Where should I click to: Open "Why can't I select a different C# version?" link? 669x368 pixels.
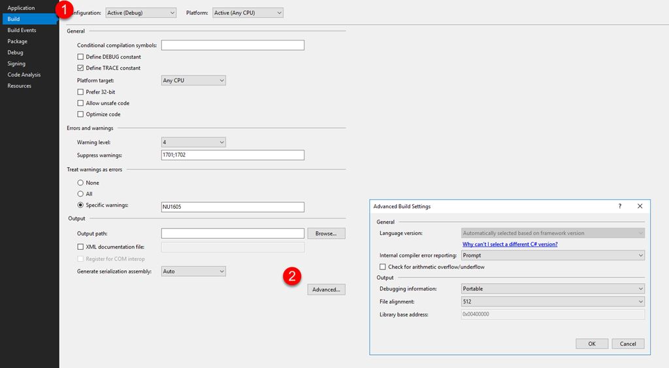coord(510,244)
